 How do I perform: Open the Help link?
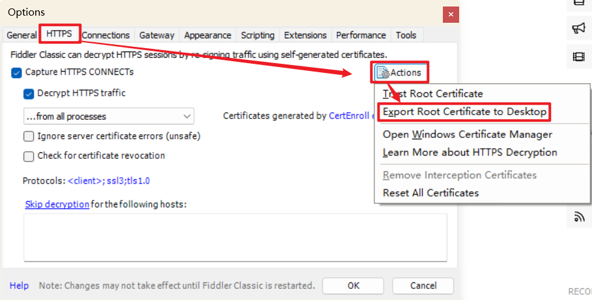pyautogui.click(x=20, y=286)
